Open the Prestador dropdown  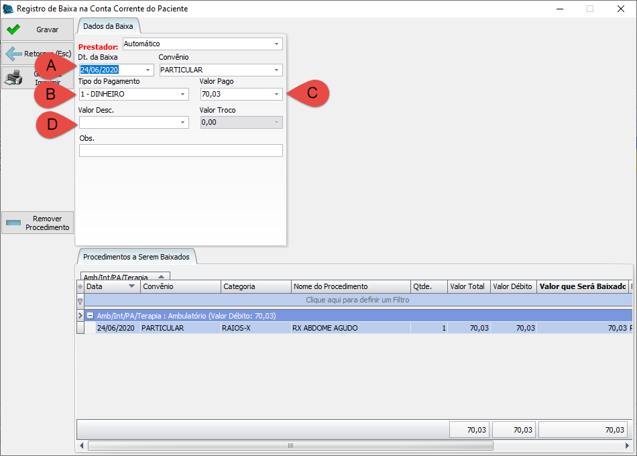pos(276,44)
